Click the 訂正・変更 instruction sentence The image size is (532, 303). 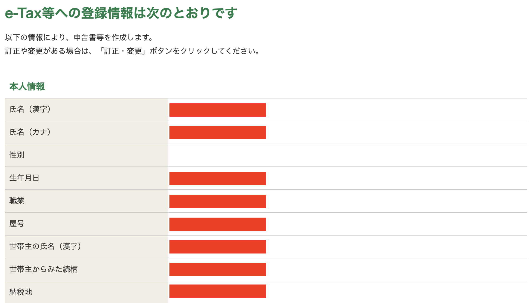click(x=133, y=51)
